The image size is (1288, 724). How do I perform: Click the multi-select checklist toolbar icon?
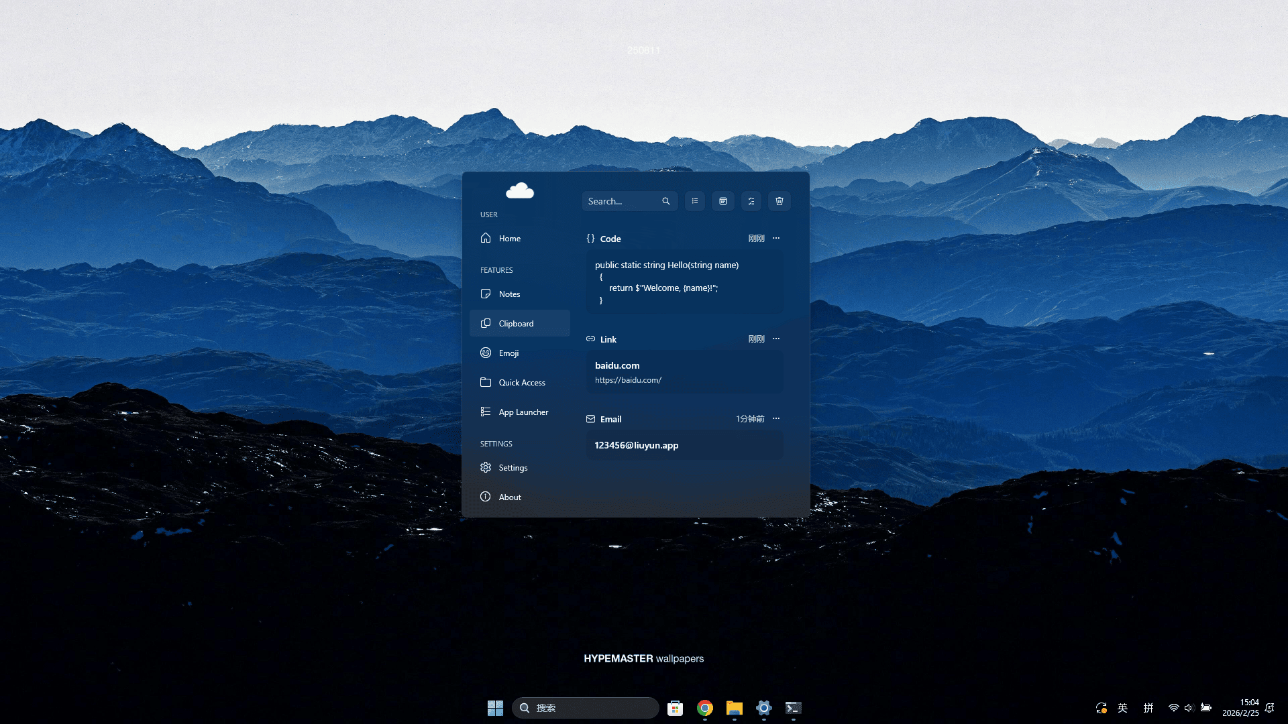tap(751, 201)
